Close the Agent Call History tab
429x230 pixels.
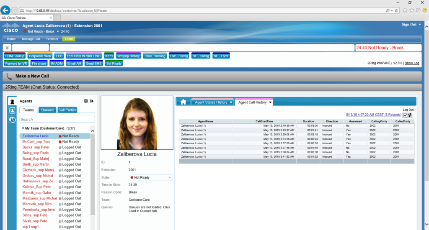coord(270,102)
